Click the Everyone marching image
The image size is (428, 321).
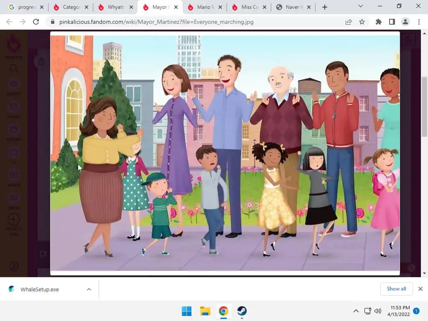225,153
